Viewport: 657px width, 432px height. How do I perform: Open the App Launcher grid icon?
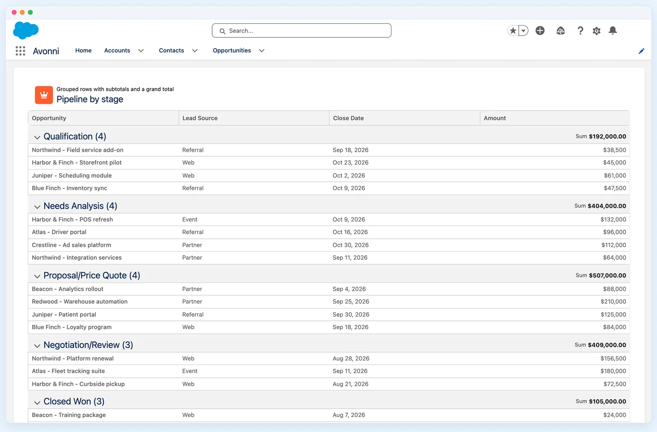coord(21,51)
